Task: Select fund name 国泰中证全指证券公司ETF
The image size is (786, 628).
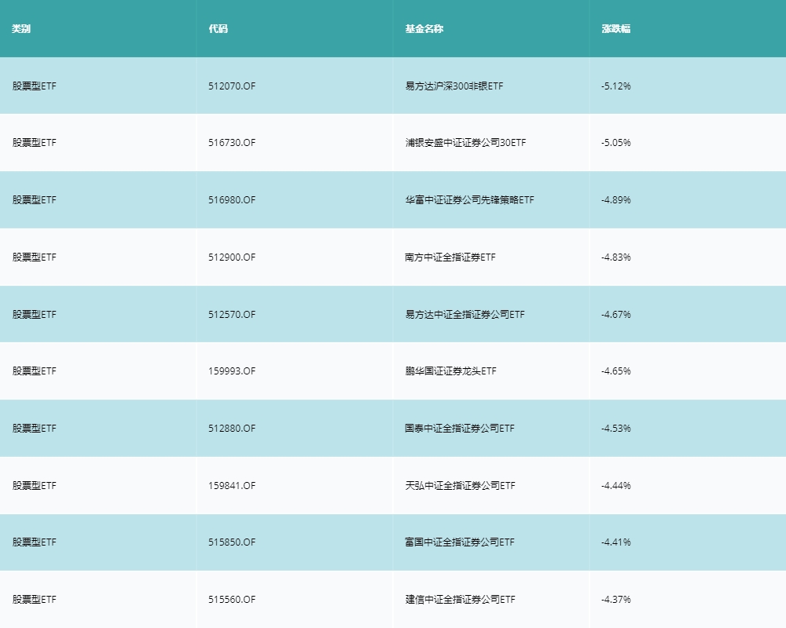Action: pyautogui.click(x=460, y=428)
